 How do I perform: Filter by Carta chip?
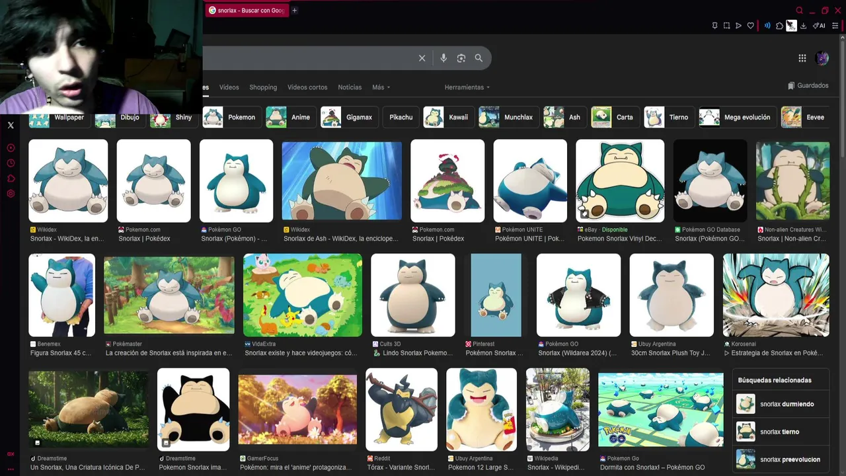tap(614, 117)
